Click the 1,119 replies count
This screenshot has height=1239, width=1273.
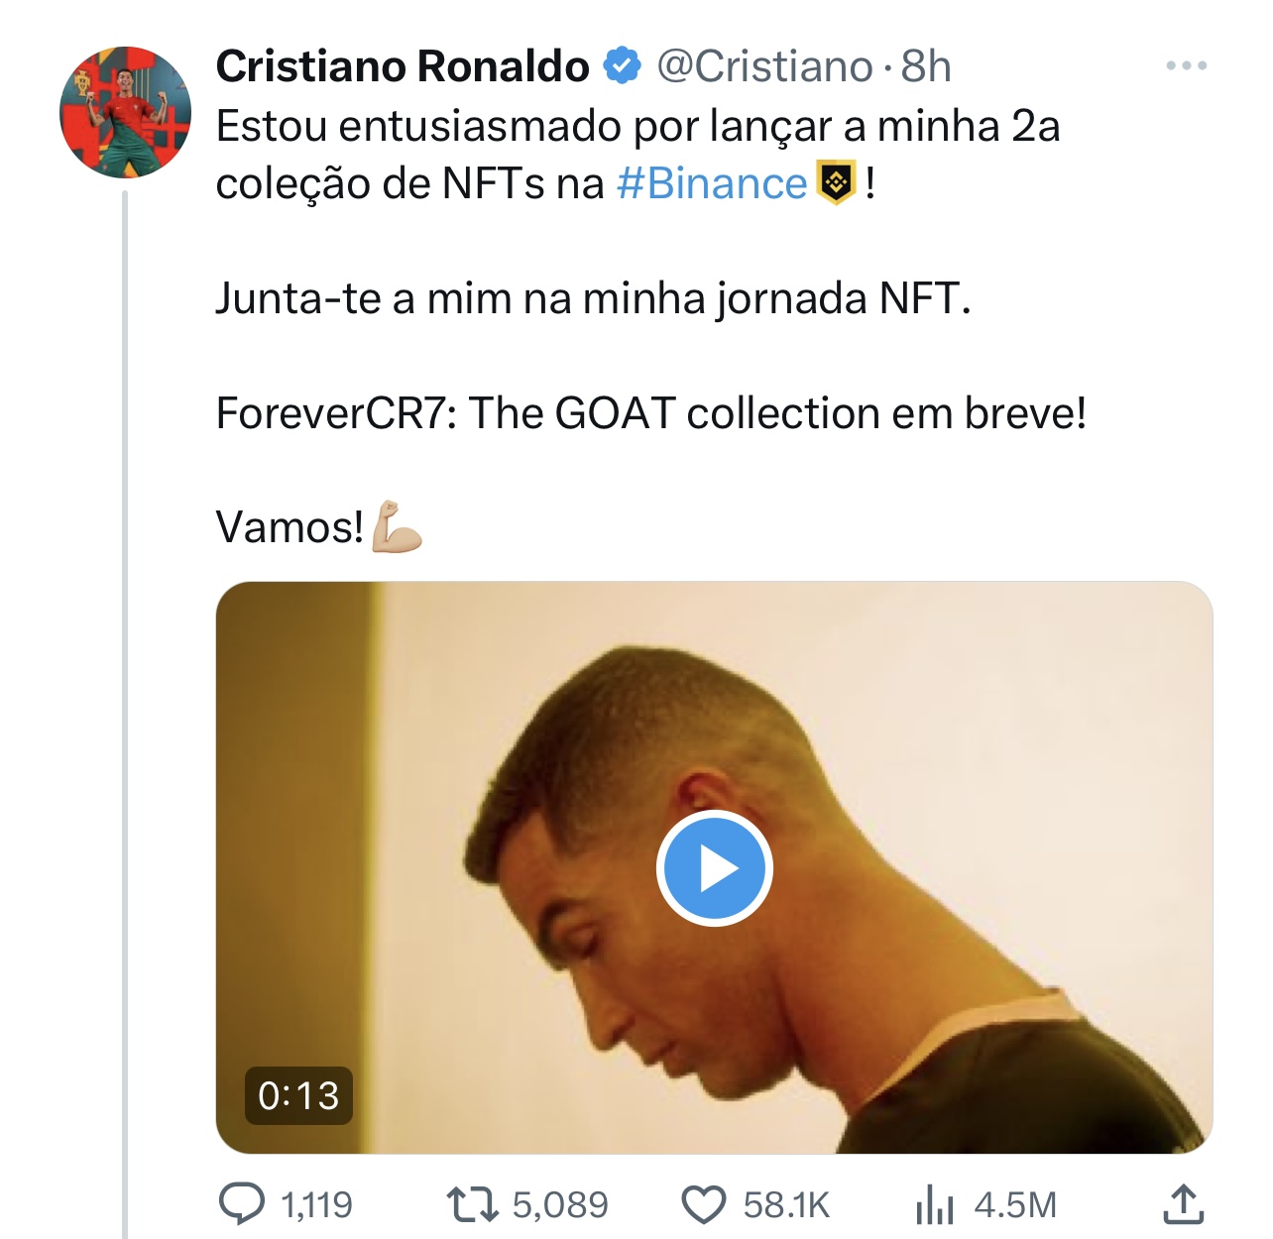[x=316, y=1205]
